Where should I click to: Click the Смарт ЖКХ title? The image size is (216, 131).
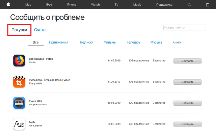pos(35,101)
